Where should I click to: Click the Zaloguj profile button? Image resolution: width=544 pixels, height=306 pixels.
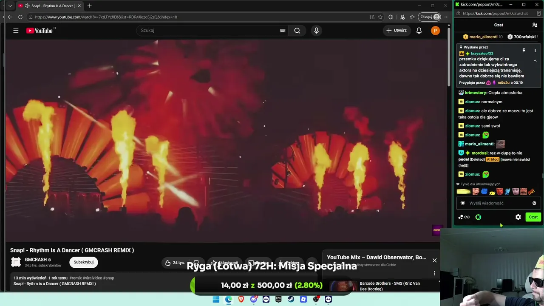coord(430,17)
